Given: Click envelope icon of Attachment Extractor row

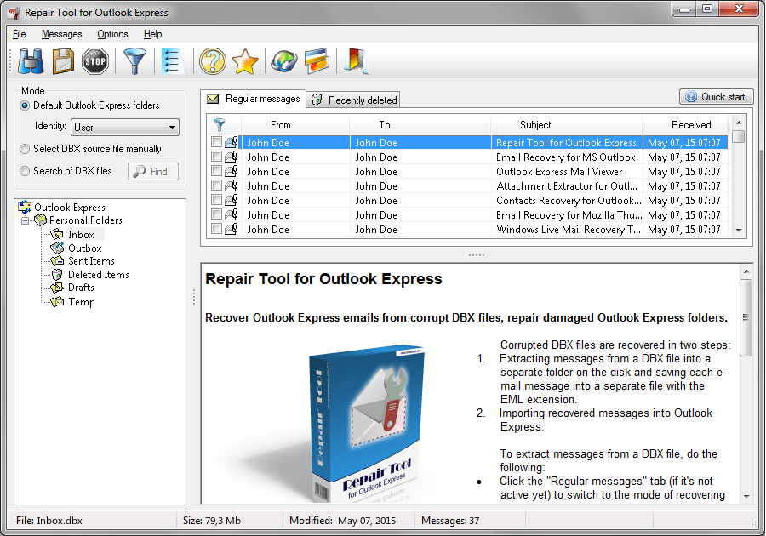Looking at the screenshot, I should [x=231, y=185].
